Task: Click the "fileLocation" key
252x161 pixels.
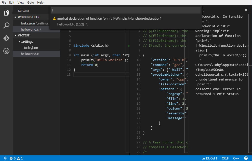Action: (172, 84)
